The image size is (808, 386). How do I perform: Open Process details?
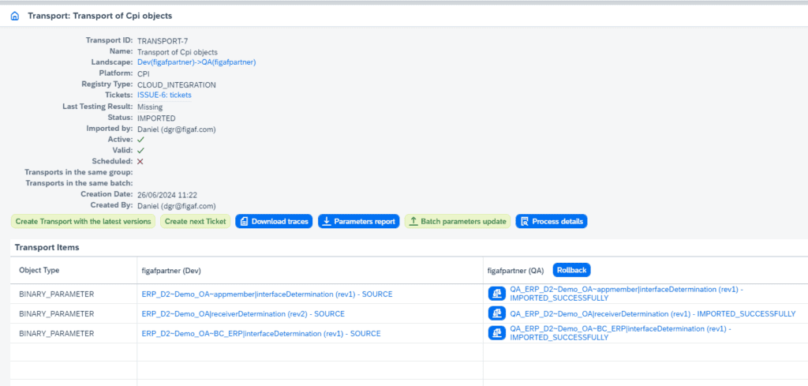[x=552, y=221]
